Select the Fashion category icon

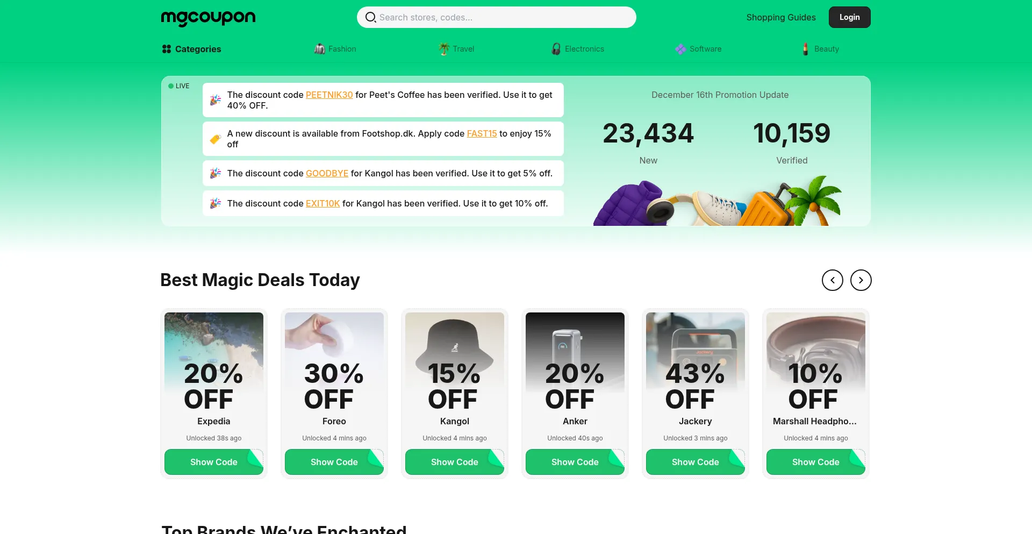[319, 49]
